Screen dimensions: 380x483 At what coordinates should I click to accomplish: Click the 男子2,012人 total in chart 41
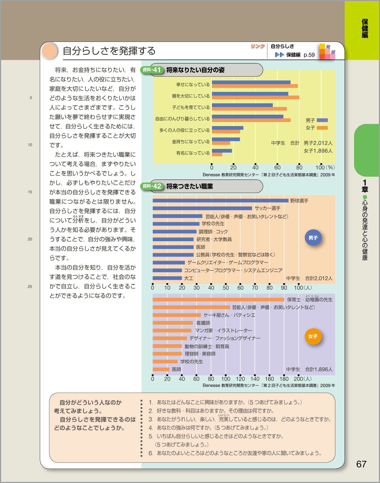point(318,143)
